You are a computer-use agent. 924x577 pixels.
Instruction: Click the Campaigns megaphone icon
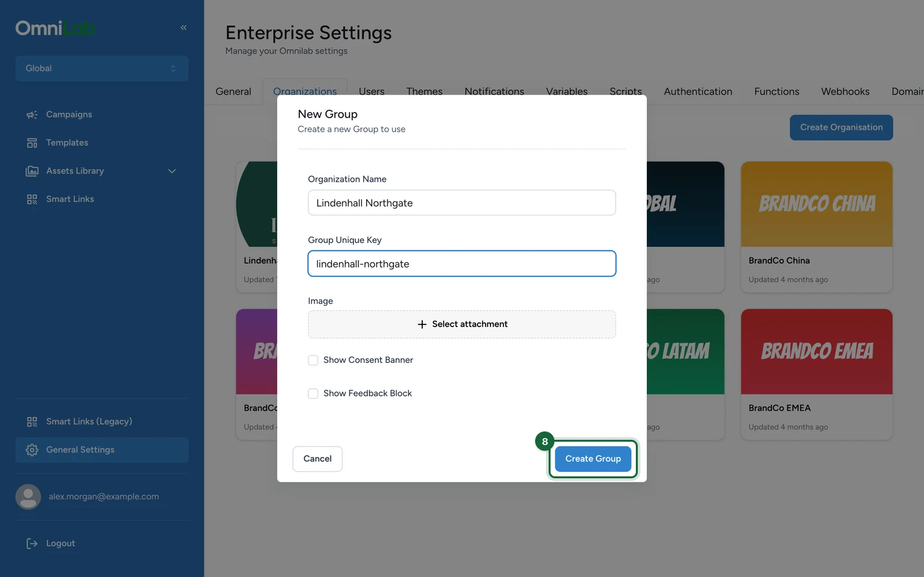tap(32, 115)
